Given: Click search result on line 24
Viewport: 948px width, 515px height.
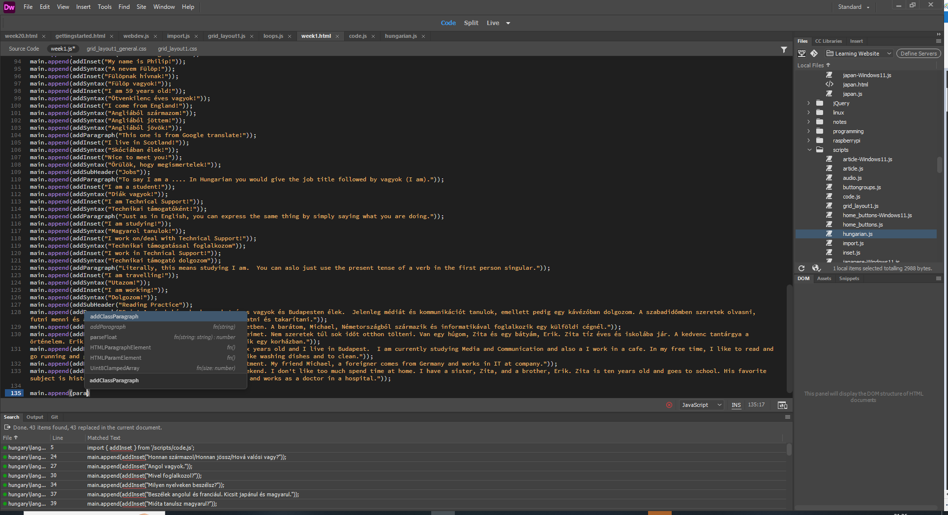Looking at the screenshot, I should point(393,457).
